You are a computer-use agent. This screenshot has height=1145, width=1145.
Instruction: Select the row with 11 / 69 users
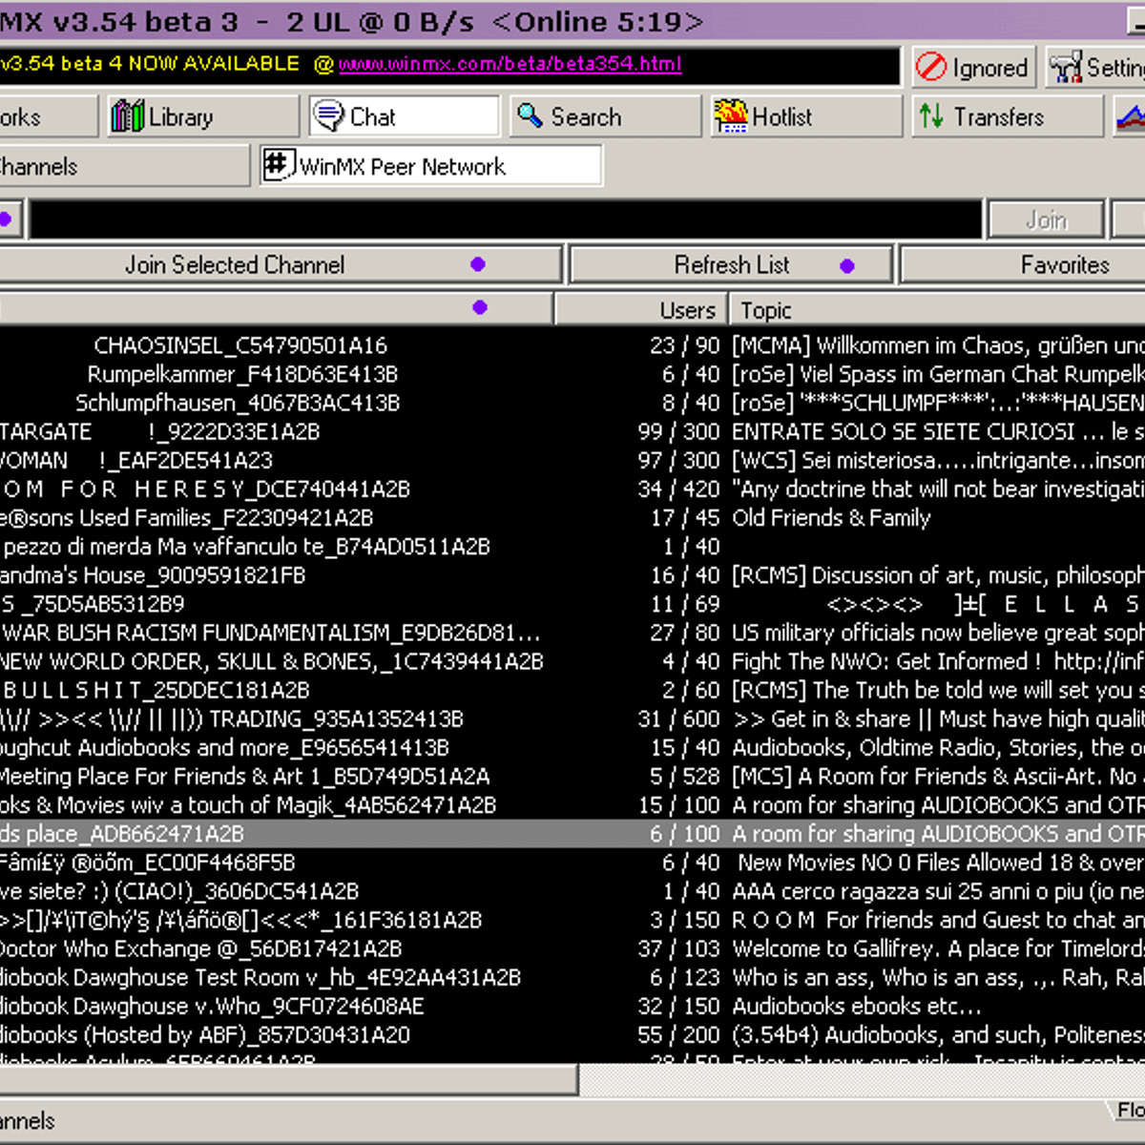(x=572, y=604)
